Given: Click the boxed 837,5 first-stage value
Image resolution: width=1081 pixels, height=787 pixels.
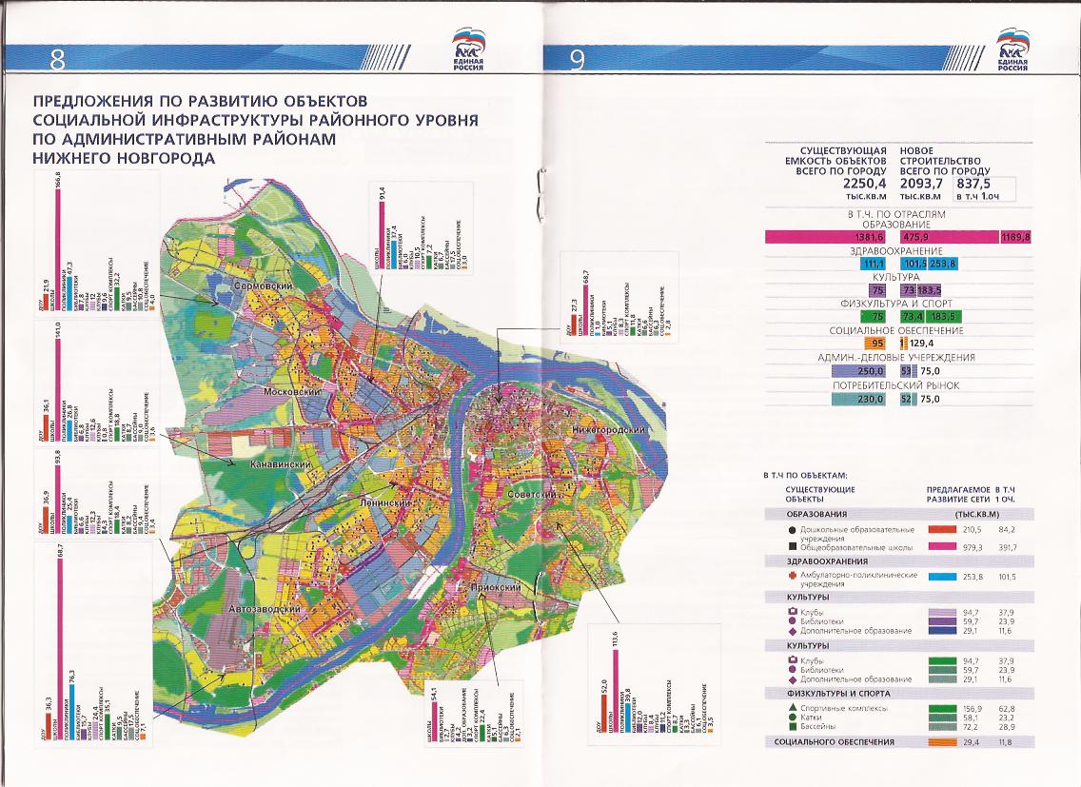Looking at the screenshot, I should tap(973, 185).
